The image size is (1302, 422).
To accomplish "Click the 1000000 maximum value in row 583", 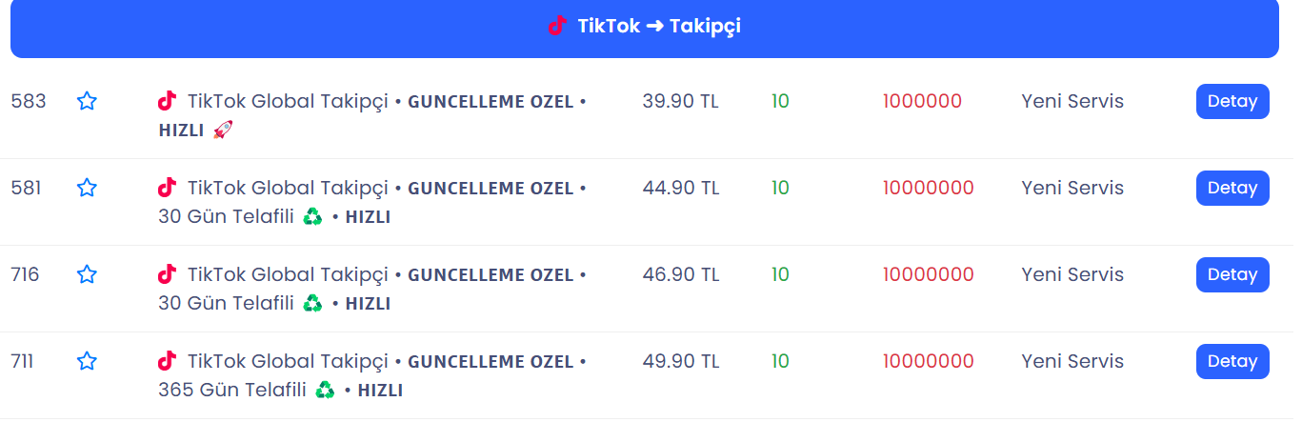I will pyautogui.click(x=922, y=101).
